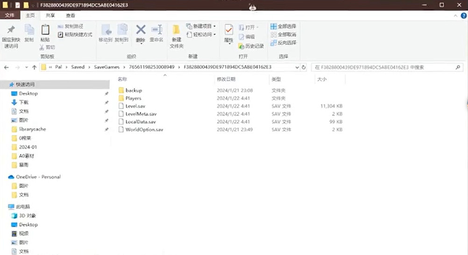The height and width of the screenshot is (255, 468).
Task: Click the Delete (删除) X icon
Action: (141, 30)
